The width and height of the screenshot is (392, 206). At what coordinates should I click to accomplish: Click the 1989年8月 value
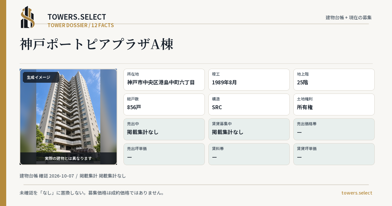(224, 82)
